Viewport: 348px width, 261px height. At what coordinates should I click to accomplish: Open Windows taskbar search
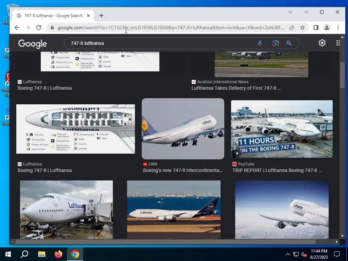(24, 254)
